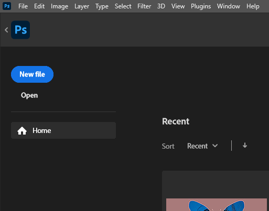Screen dimensions: 269x211
Task: Open the Edit menu
Action: click(39, 6)
